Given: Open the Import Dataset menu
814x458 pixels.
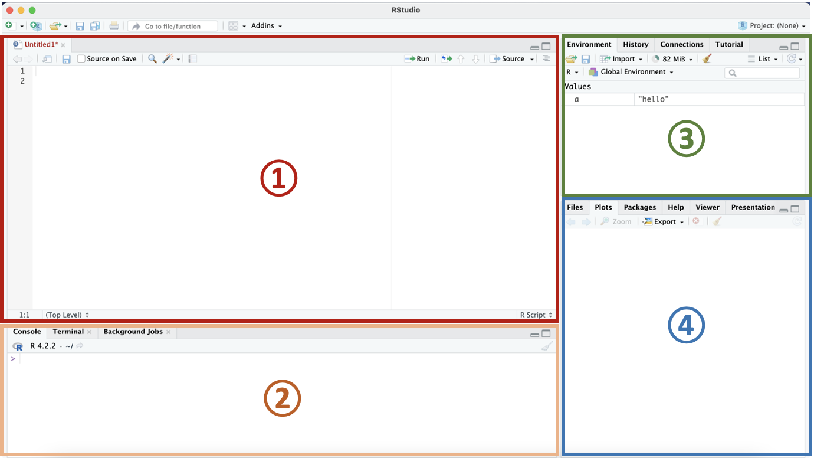Looking at the screenshot, I should (621, 59).
